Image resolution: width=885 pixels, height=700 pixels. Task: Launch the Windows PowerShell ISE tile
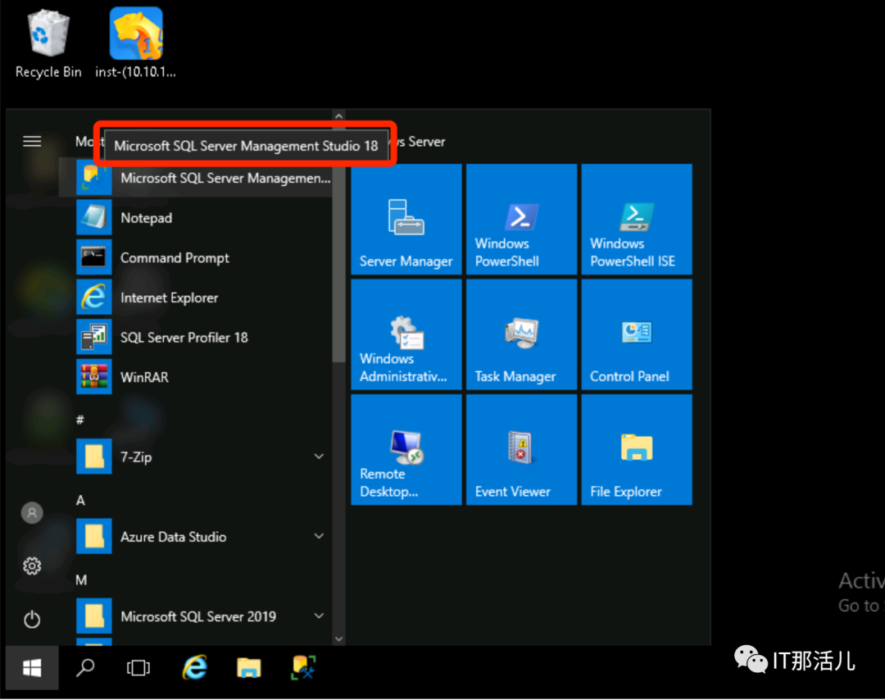pyautogui.click(x=637, y=220)
